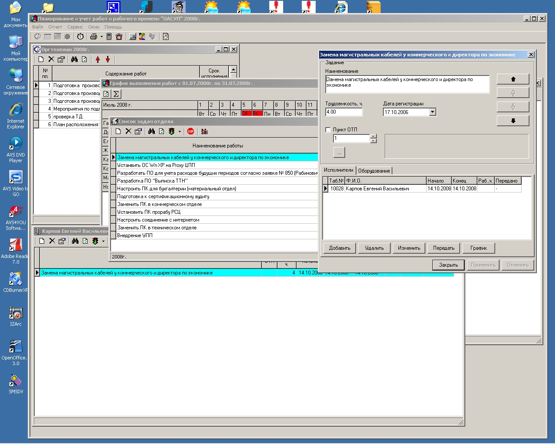Click the Добавить button

click(340, 248)
